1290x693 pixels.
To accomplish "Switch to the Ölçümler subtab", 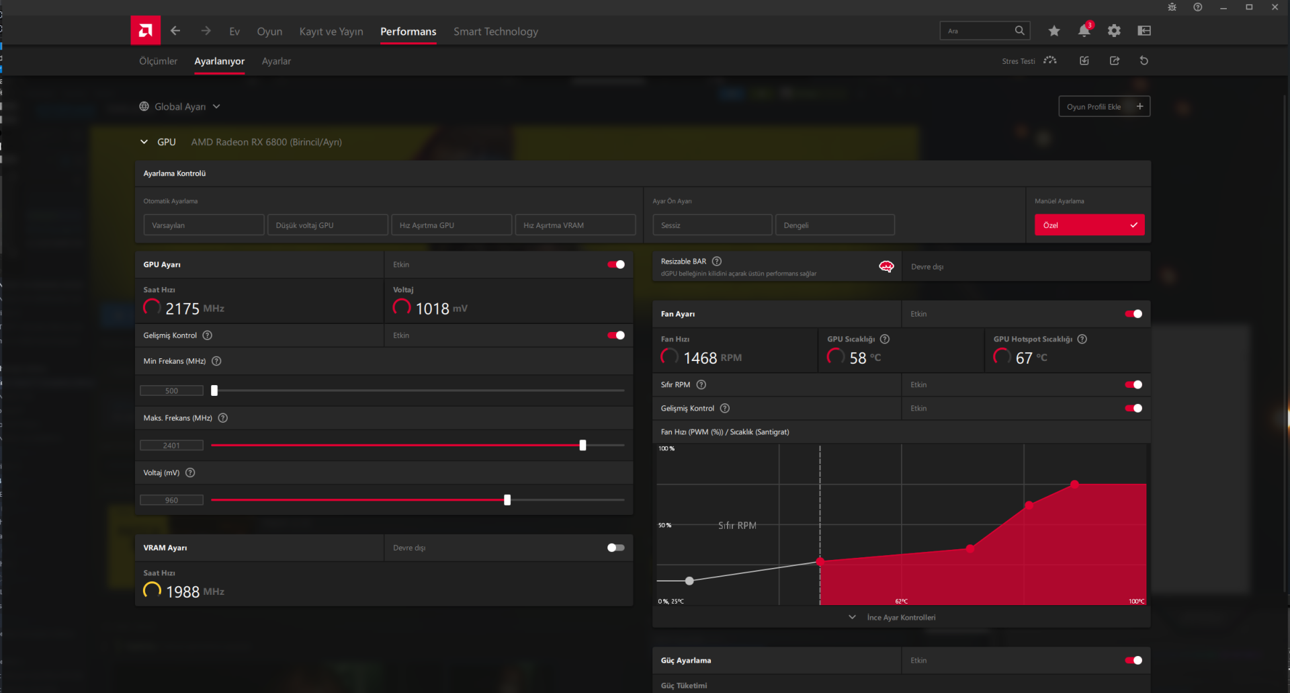I will [159, 61].
